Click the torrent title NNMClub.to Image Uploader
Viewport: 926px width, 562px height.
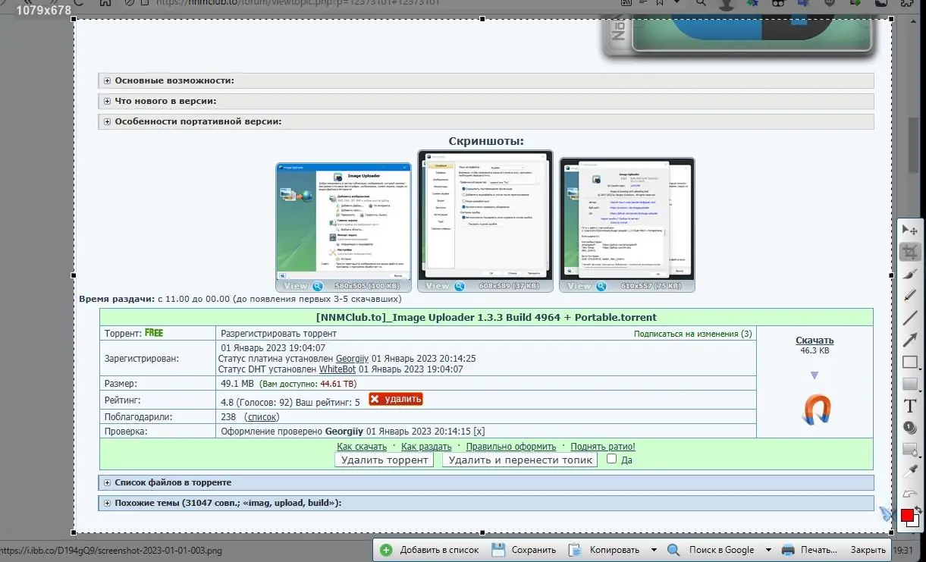coord(486,317)
